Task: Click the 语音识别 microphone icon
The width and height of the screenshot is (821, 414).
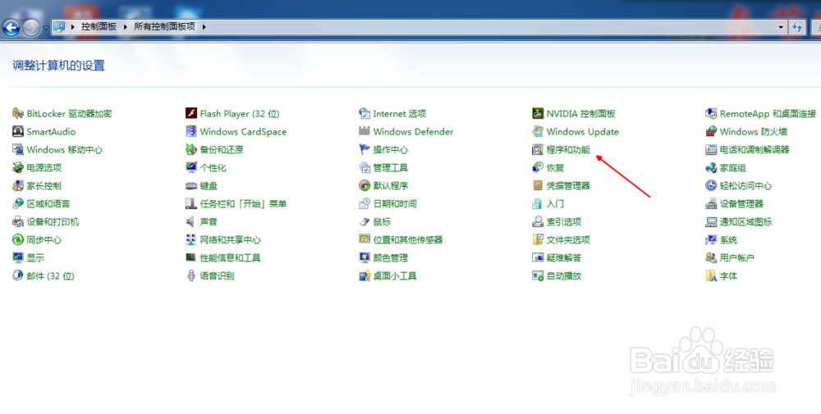Action: tap(191, 275)
